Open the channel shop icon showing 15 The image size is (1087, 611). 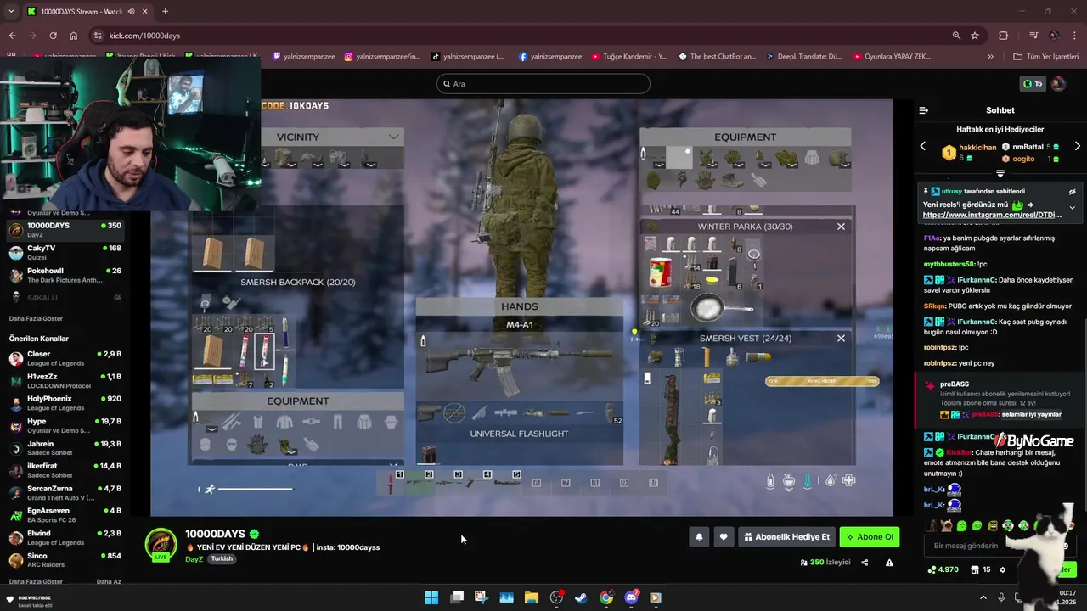click(980, 569)
